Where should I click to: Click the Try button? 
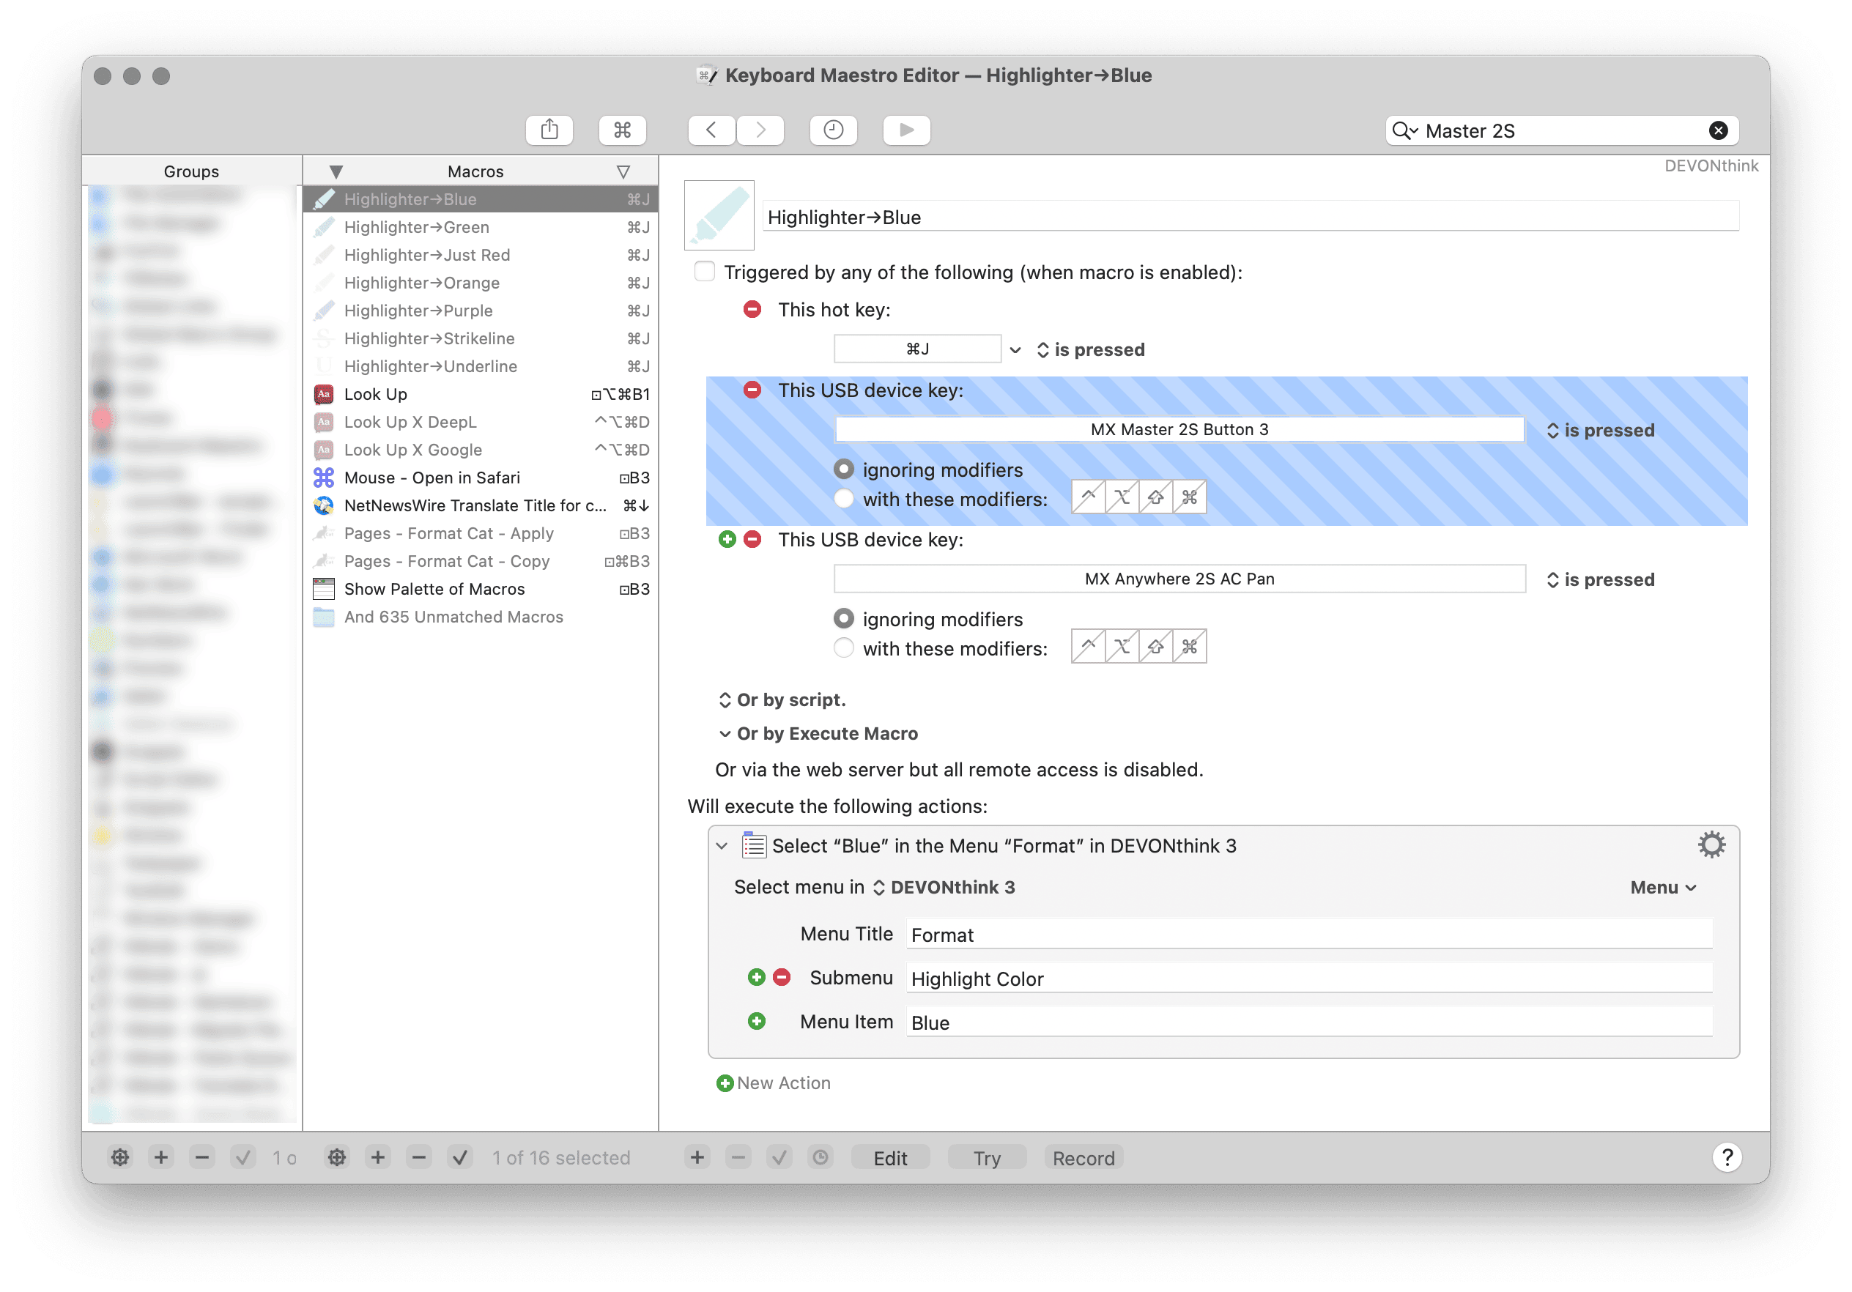[x=987, y=1158]
